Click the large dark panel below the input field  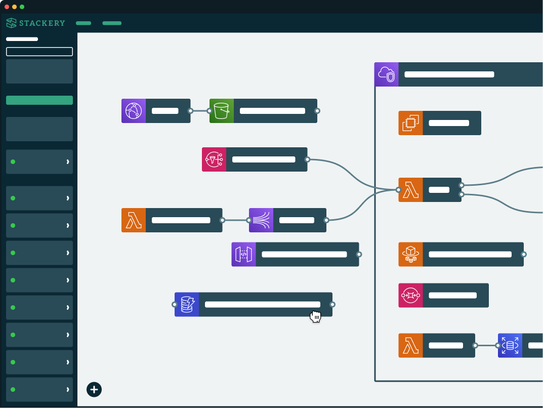point(39,71)
